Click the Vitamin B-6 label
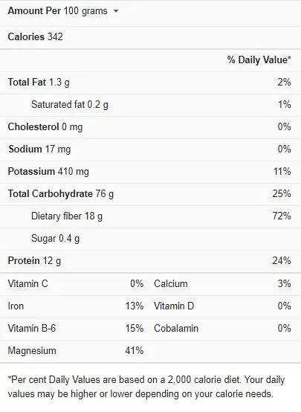This screenshot has width=301, height=412. click(32, 329)
